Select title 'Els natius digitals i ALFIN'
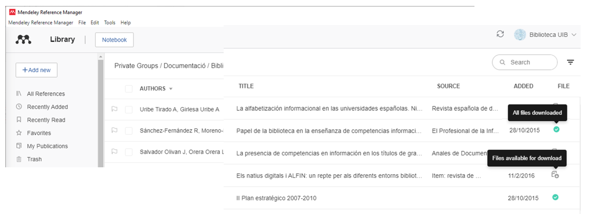The image size is (598, 214). point(330,175)
